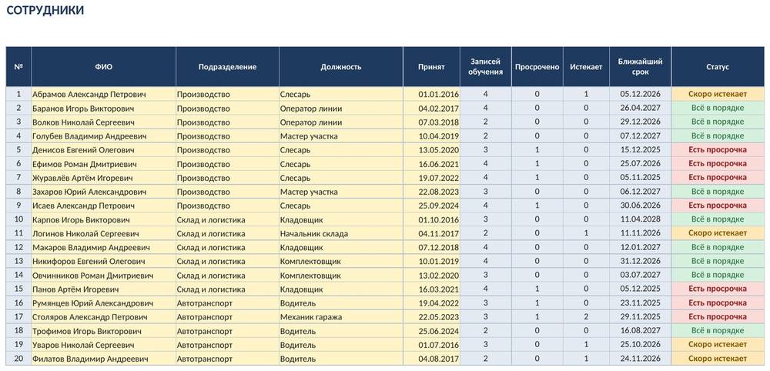This screenshot has width=770, height=371.
Task: Select the Принят column header
Action: [x=432, y=67]
